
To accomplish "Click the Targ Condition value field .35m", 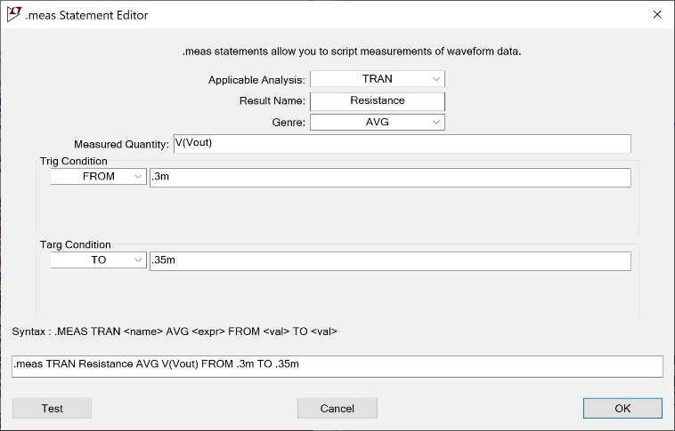I will [x=390, y=260].
